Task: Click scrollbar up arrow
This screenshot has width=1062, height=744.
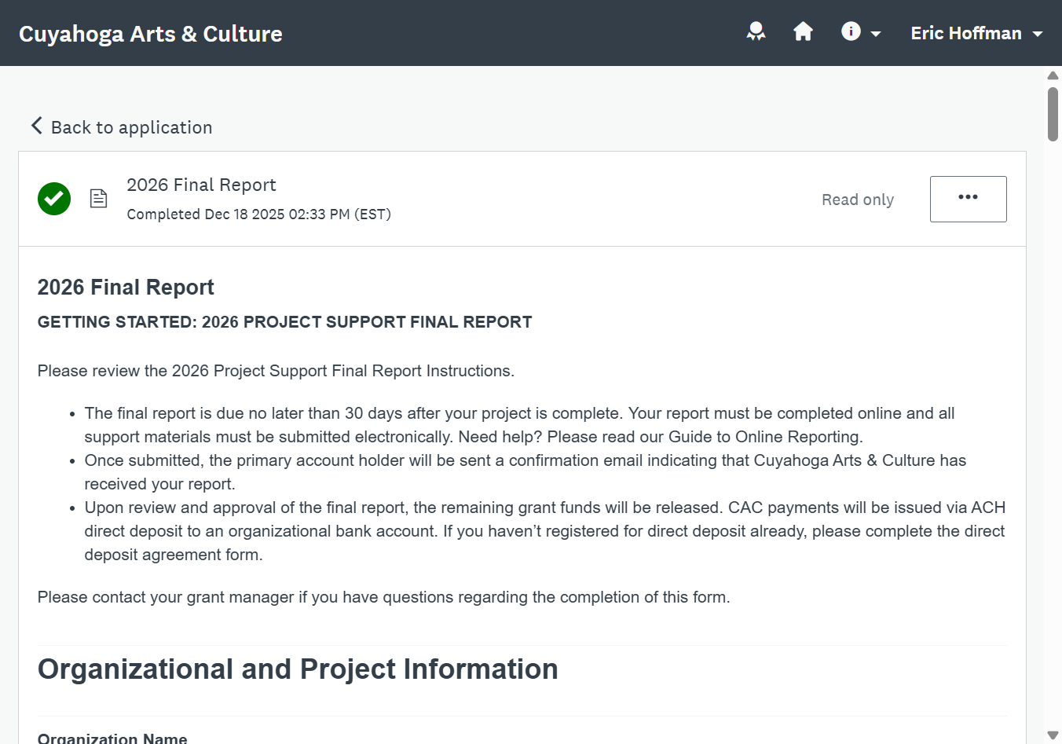Action: [1053, 75]
